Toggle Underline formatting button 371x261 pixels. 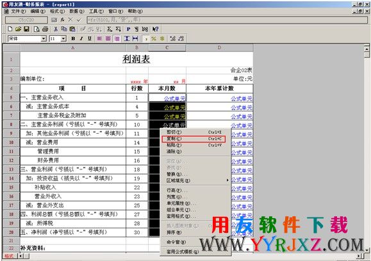point(90,38)
